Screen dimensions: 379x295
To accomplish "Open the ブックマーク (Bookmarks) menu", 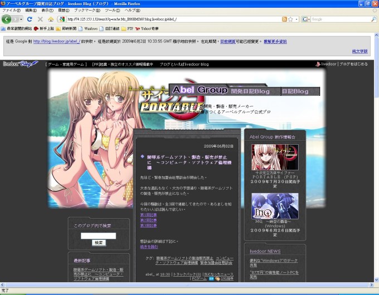I will pyautogui.click(x=87, y=11).
